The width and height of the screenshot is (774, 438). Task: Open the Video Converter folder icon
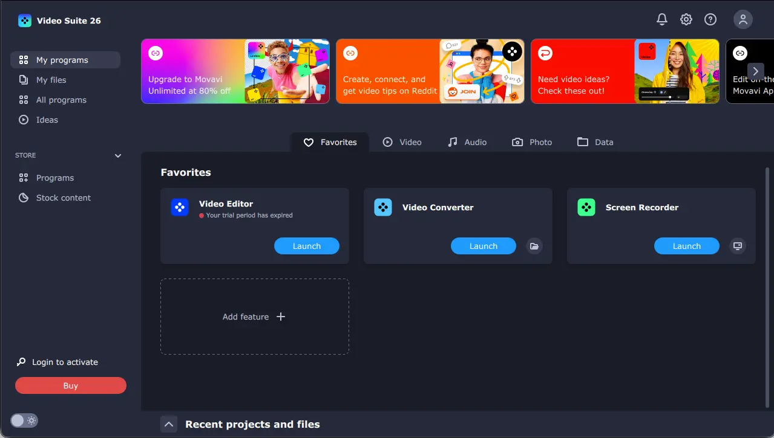[x=534, y=246]
